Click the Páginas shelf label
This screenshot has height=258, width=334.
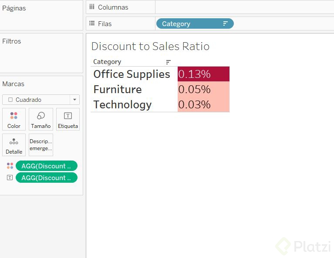point(14,8)
